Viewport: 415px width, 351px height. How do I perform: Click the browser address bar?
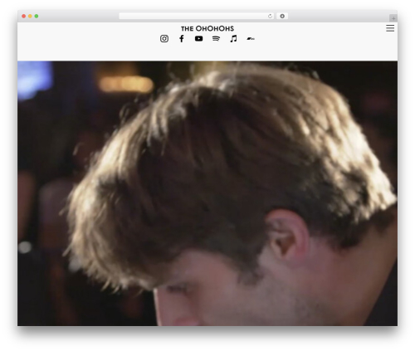pyautogui.click(x=197, y=16)
